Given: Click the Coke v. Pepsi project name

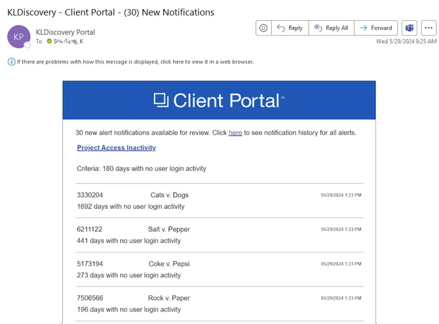Looking at the screenshot, I should coord(169,264).
